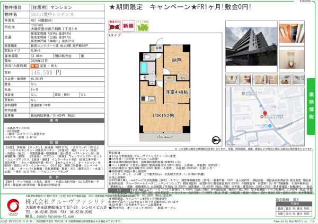Select the 「神崎川」徒歩22分 transit line
The width and height of the screenshot is (318, 224).
[x=52, y=41]
